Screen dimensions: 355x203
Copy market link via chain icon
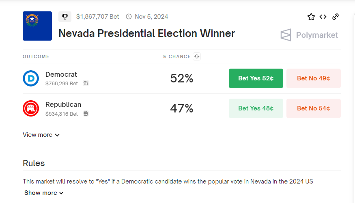(x=336, y=17)
